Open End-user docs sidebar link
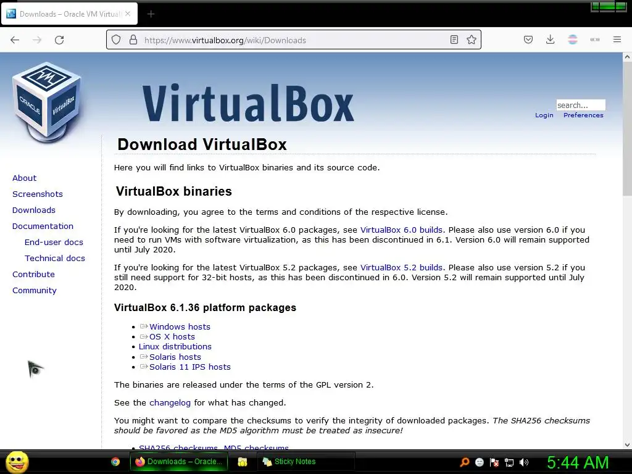The height and width of the screenshot is (474, 632). [54, 242]
